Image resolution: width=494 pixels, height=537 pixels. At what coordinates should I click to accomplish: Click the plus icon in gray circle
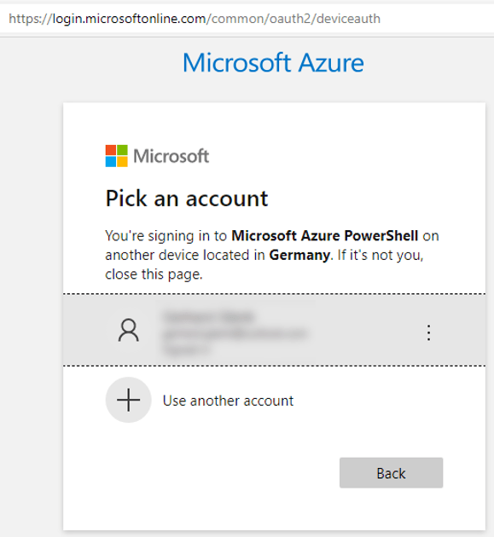coord(129,400)
